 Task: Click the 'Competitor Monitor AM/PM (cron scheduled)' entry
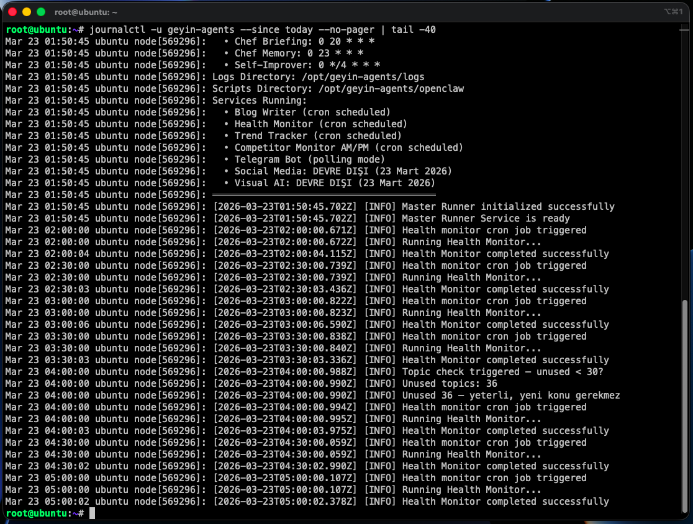click(349, 148)
